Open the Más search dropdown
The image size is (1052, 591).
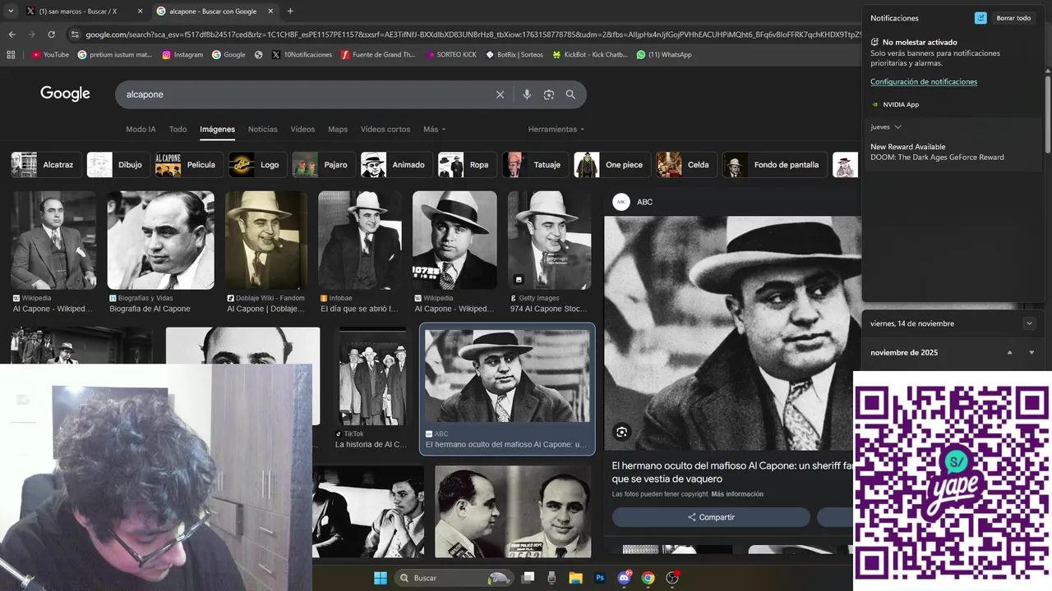click(434, 130)
